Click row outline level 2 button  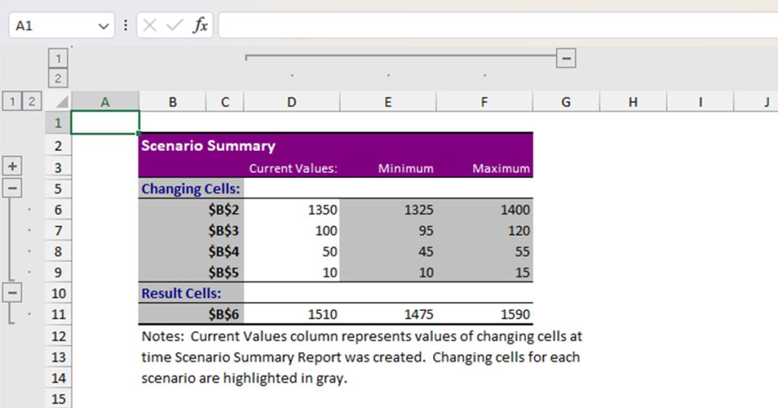(32, 102)
